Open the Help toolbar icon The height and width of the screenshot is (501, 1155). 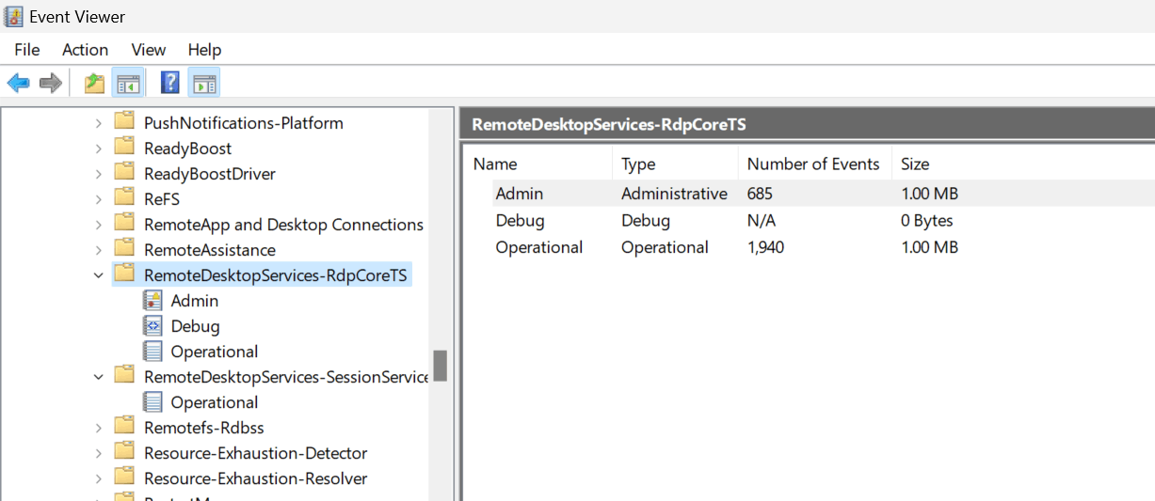click(170, 83)
